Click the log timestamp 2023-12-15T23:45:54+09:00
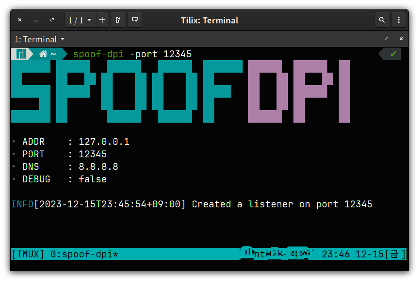419x282 pixels. coord(110,204)
